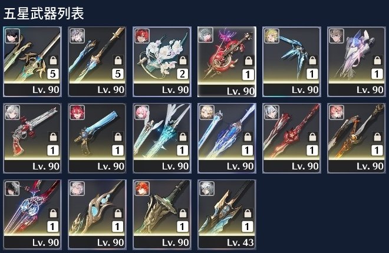Viewport: 389px width, 253px height.
Task: Click the orange-haired avatar on golden broadblade card
Action: click(142, 189)
